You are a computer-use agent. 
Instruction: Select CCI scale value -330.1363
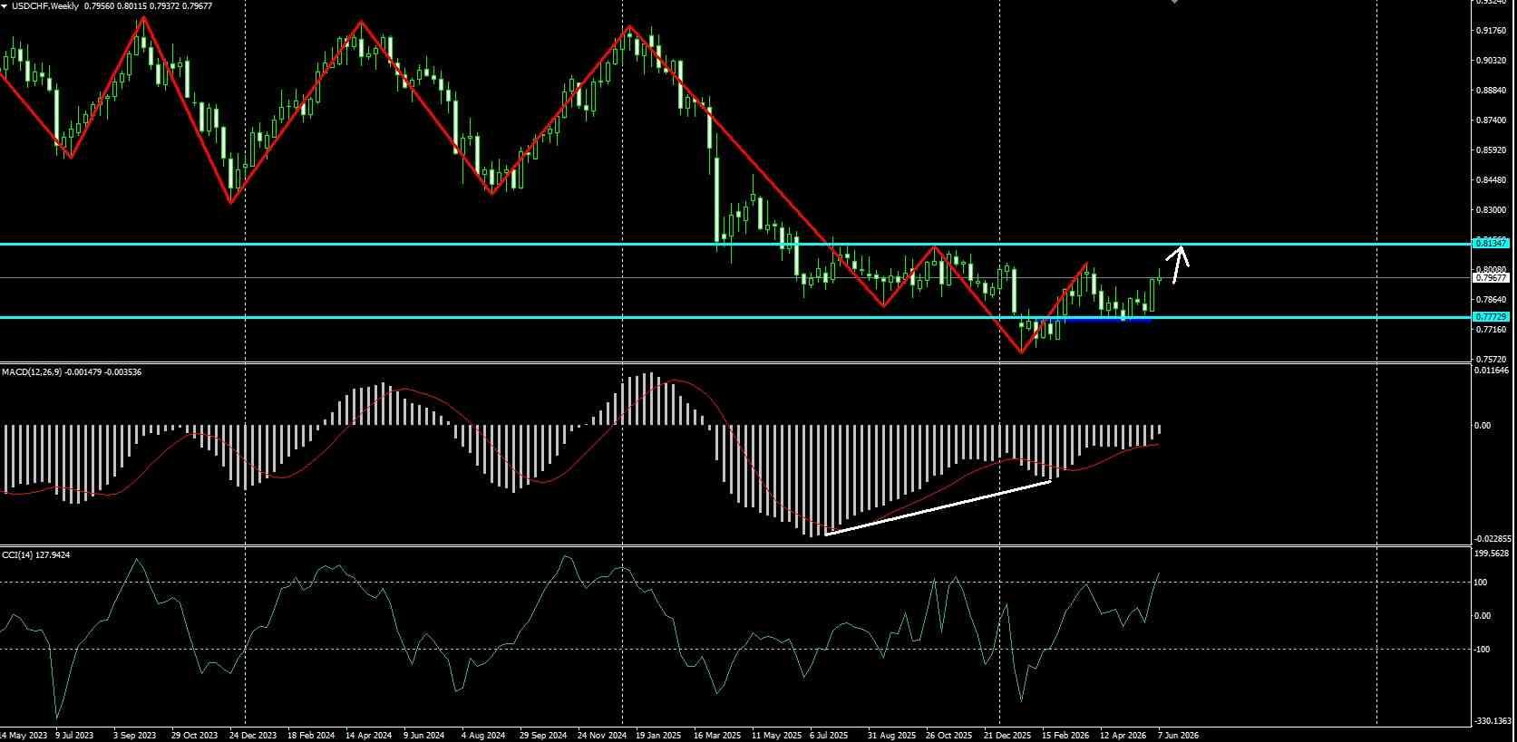(x=1493, y=722)
